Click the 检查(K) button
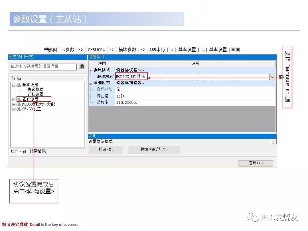308x231 pixels. pyautogui.click(x=106, y=150)
